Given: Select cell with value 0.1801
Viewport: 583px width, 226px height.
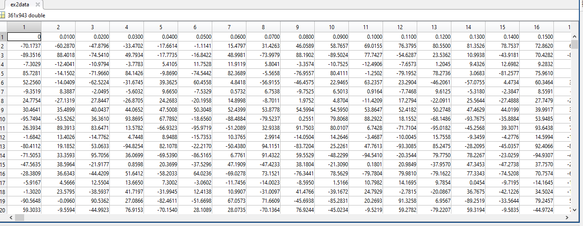Looking at the screenshot, I should pyautogui.click(x=366, y=164).
